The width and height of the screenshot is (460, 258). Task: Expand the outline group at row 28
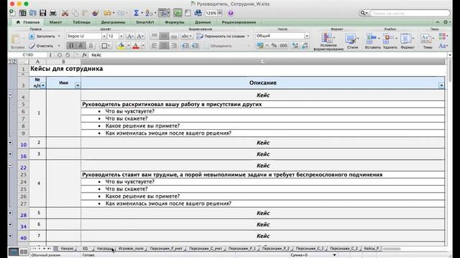[x=10, y=213]
